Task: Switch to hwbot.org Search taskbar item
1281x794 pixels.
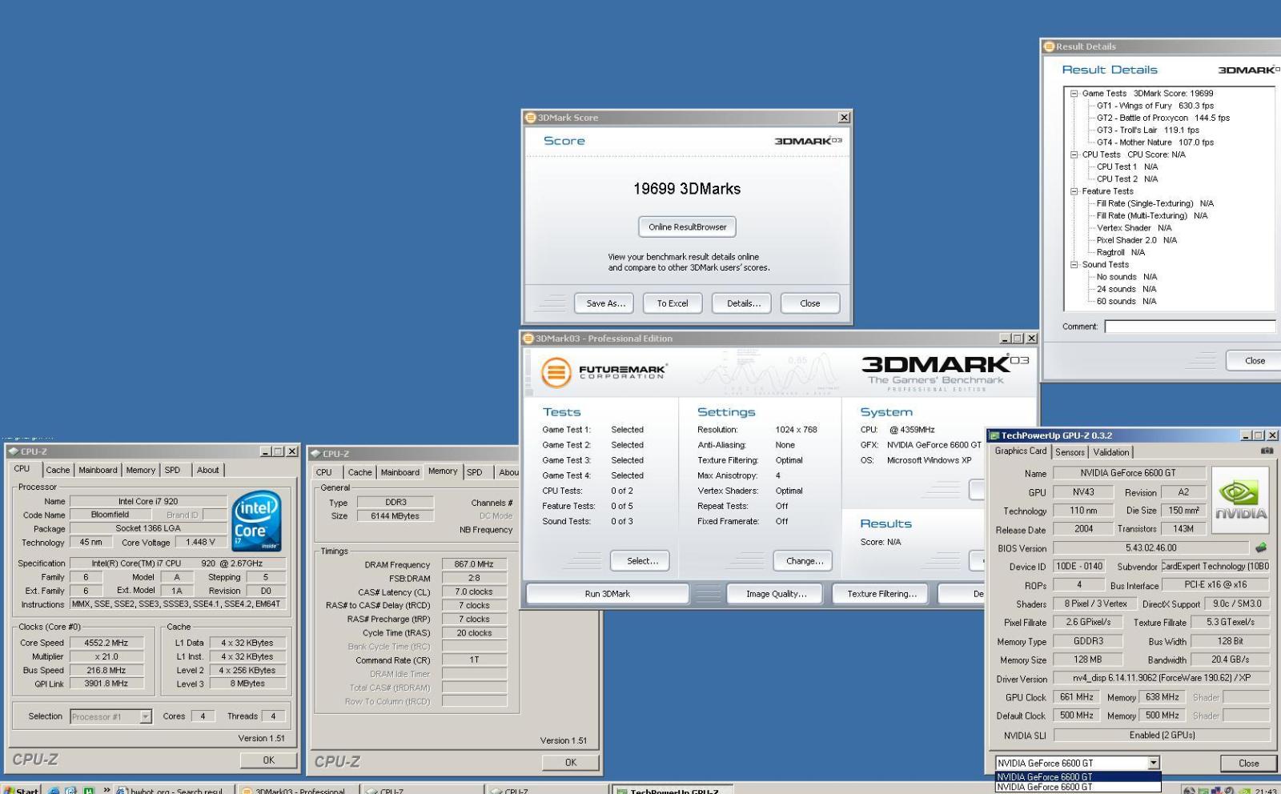Action: click(x=175, y=790)
